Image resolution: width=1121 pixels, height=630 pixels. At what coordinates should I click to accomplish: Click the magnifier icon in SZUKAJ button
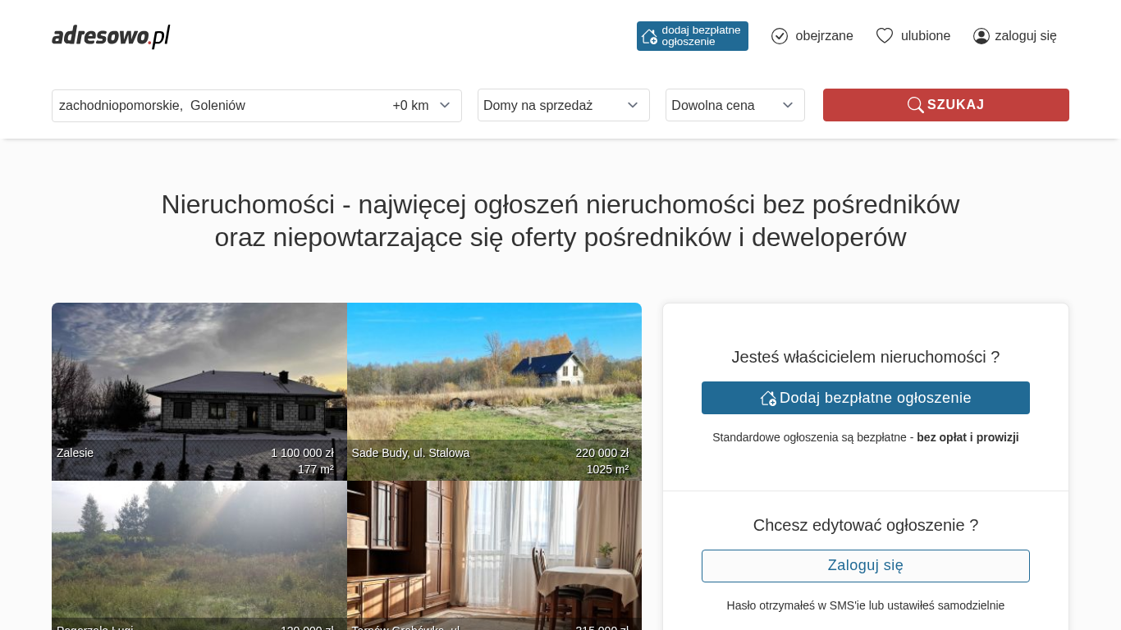pos(915,105)
